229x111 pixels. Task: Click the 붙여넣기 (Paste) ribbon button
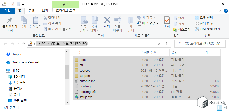click(35, 23)
